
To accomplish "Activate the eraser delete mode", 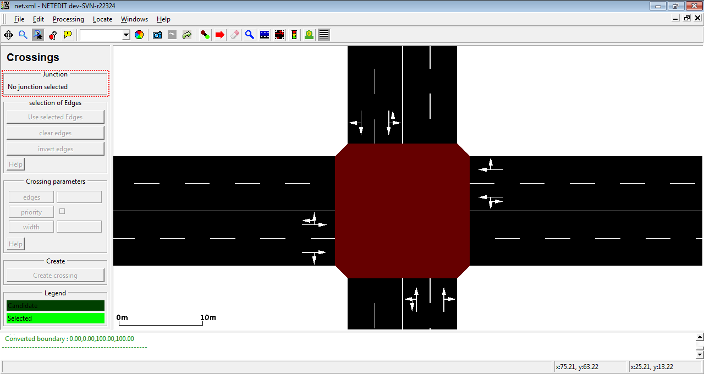I will [235, 35].
